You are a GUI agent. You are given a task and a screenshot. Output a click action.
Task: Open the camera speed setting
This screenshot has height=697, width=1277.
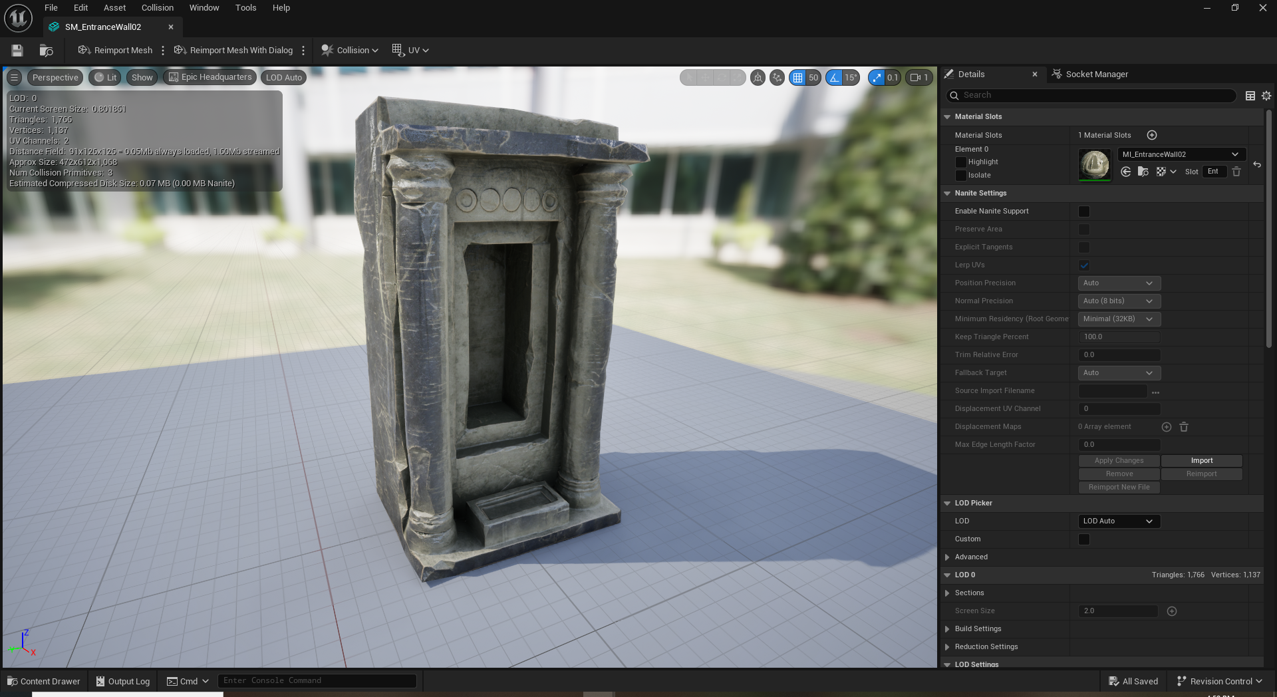(x=919, y=78)
